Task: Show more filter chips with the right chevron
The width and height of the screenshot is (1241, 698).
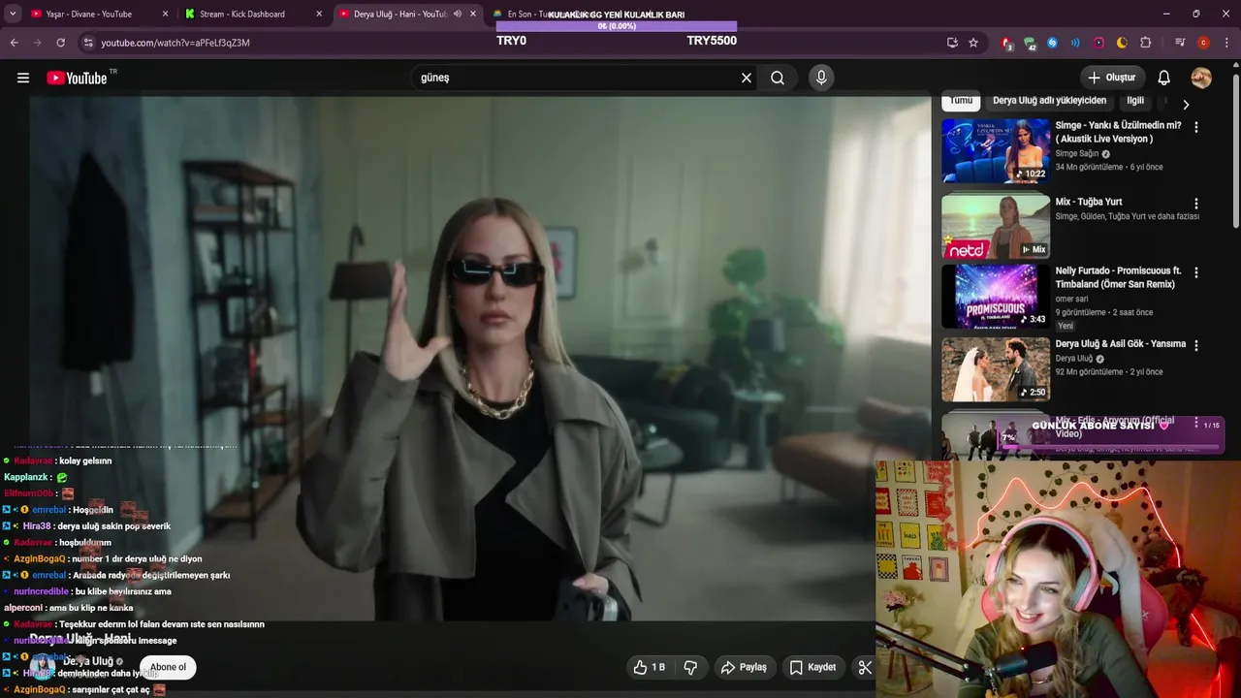Action: point(1185,105)
